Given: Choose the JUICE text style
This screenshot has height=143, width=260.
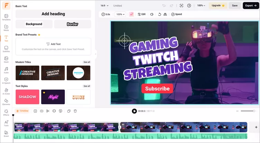Looking at the screenshot, I should tap(78, 97).
